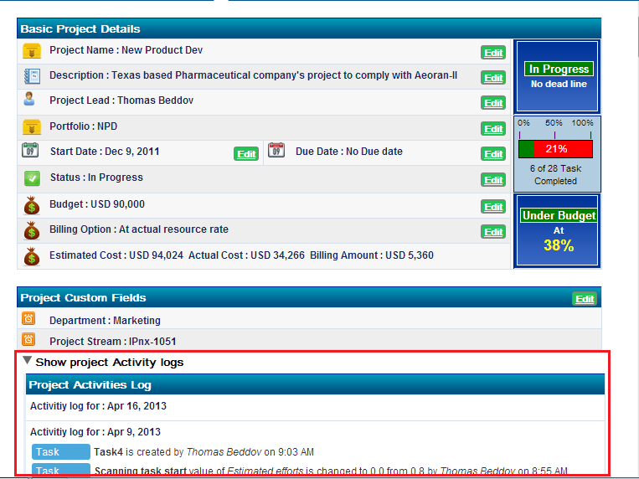Edit the Project Custom Fields section
Viewport: 639px width, 479px height.
tap(584, 299)
